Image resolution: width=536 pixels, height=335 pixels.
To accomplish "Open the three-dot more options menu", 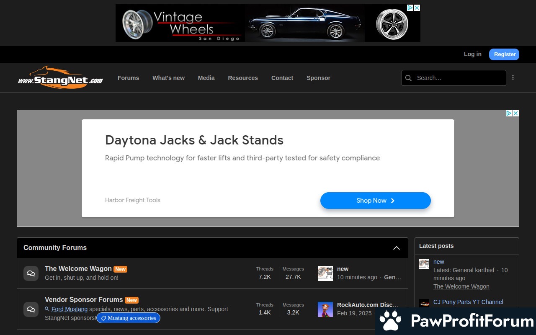I will [x=513, y=77].
